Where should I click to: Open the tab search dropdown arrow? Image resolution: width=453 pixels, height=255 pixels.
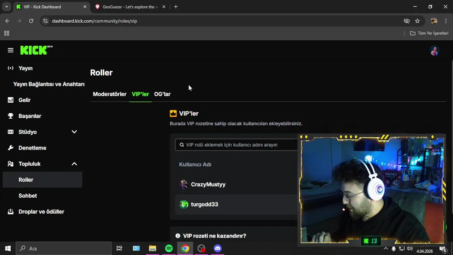(x=6, y=7)
